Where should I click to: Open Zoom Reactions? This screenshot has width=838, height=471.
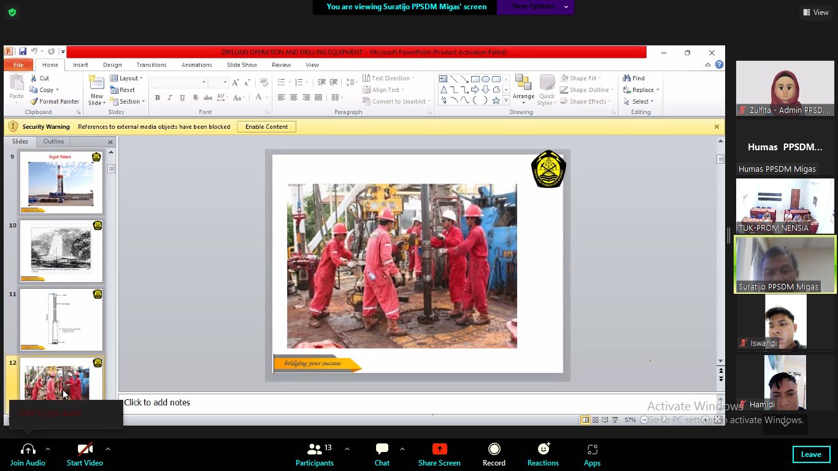click(543, 455)
